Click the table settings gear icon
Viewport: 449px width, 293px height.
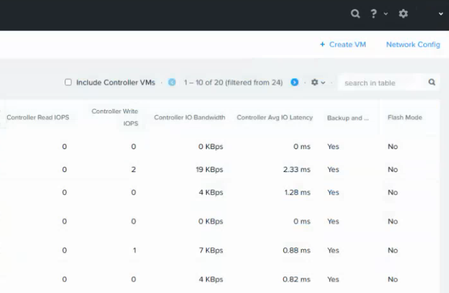pyautogui.click(x=314, y=83)
